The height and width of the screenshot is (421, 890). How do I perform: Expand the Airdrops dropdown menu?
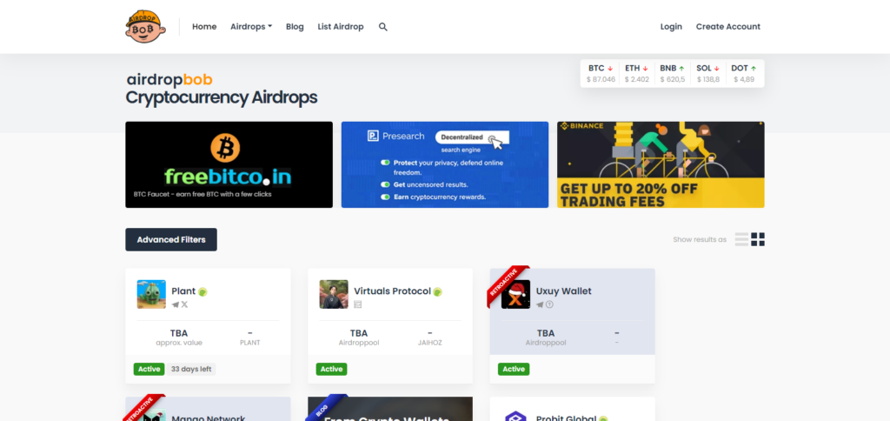click(251, 27)
